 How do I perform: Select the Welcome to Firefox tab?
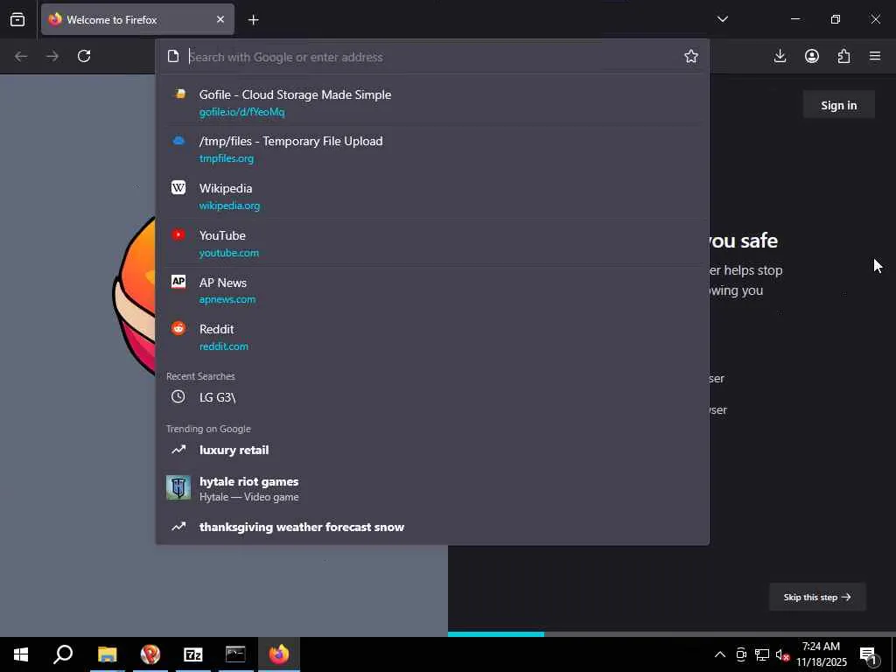[137, 19]
